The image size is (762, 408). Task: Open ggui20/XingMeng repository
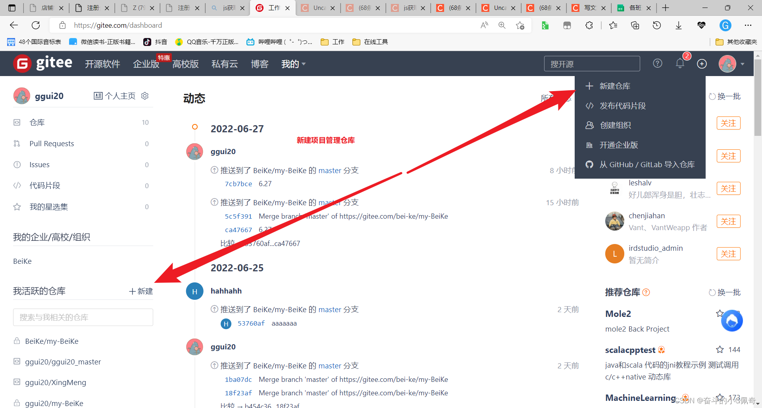(x=55, y=382)
